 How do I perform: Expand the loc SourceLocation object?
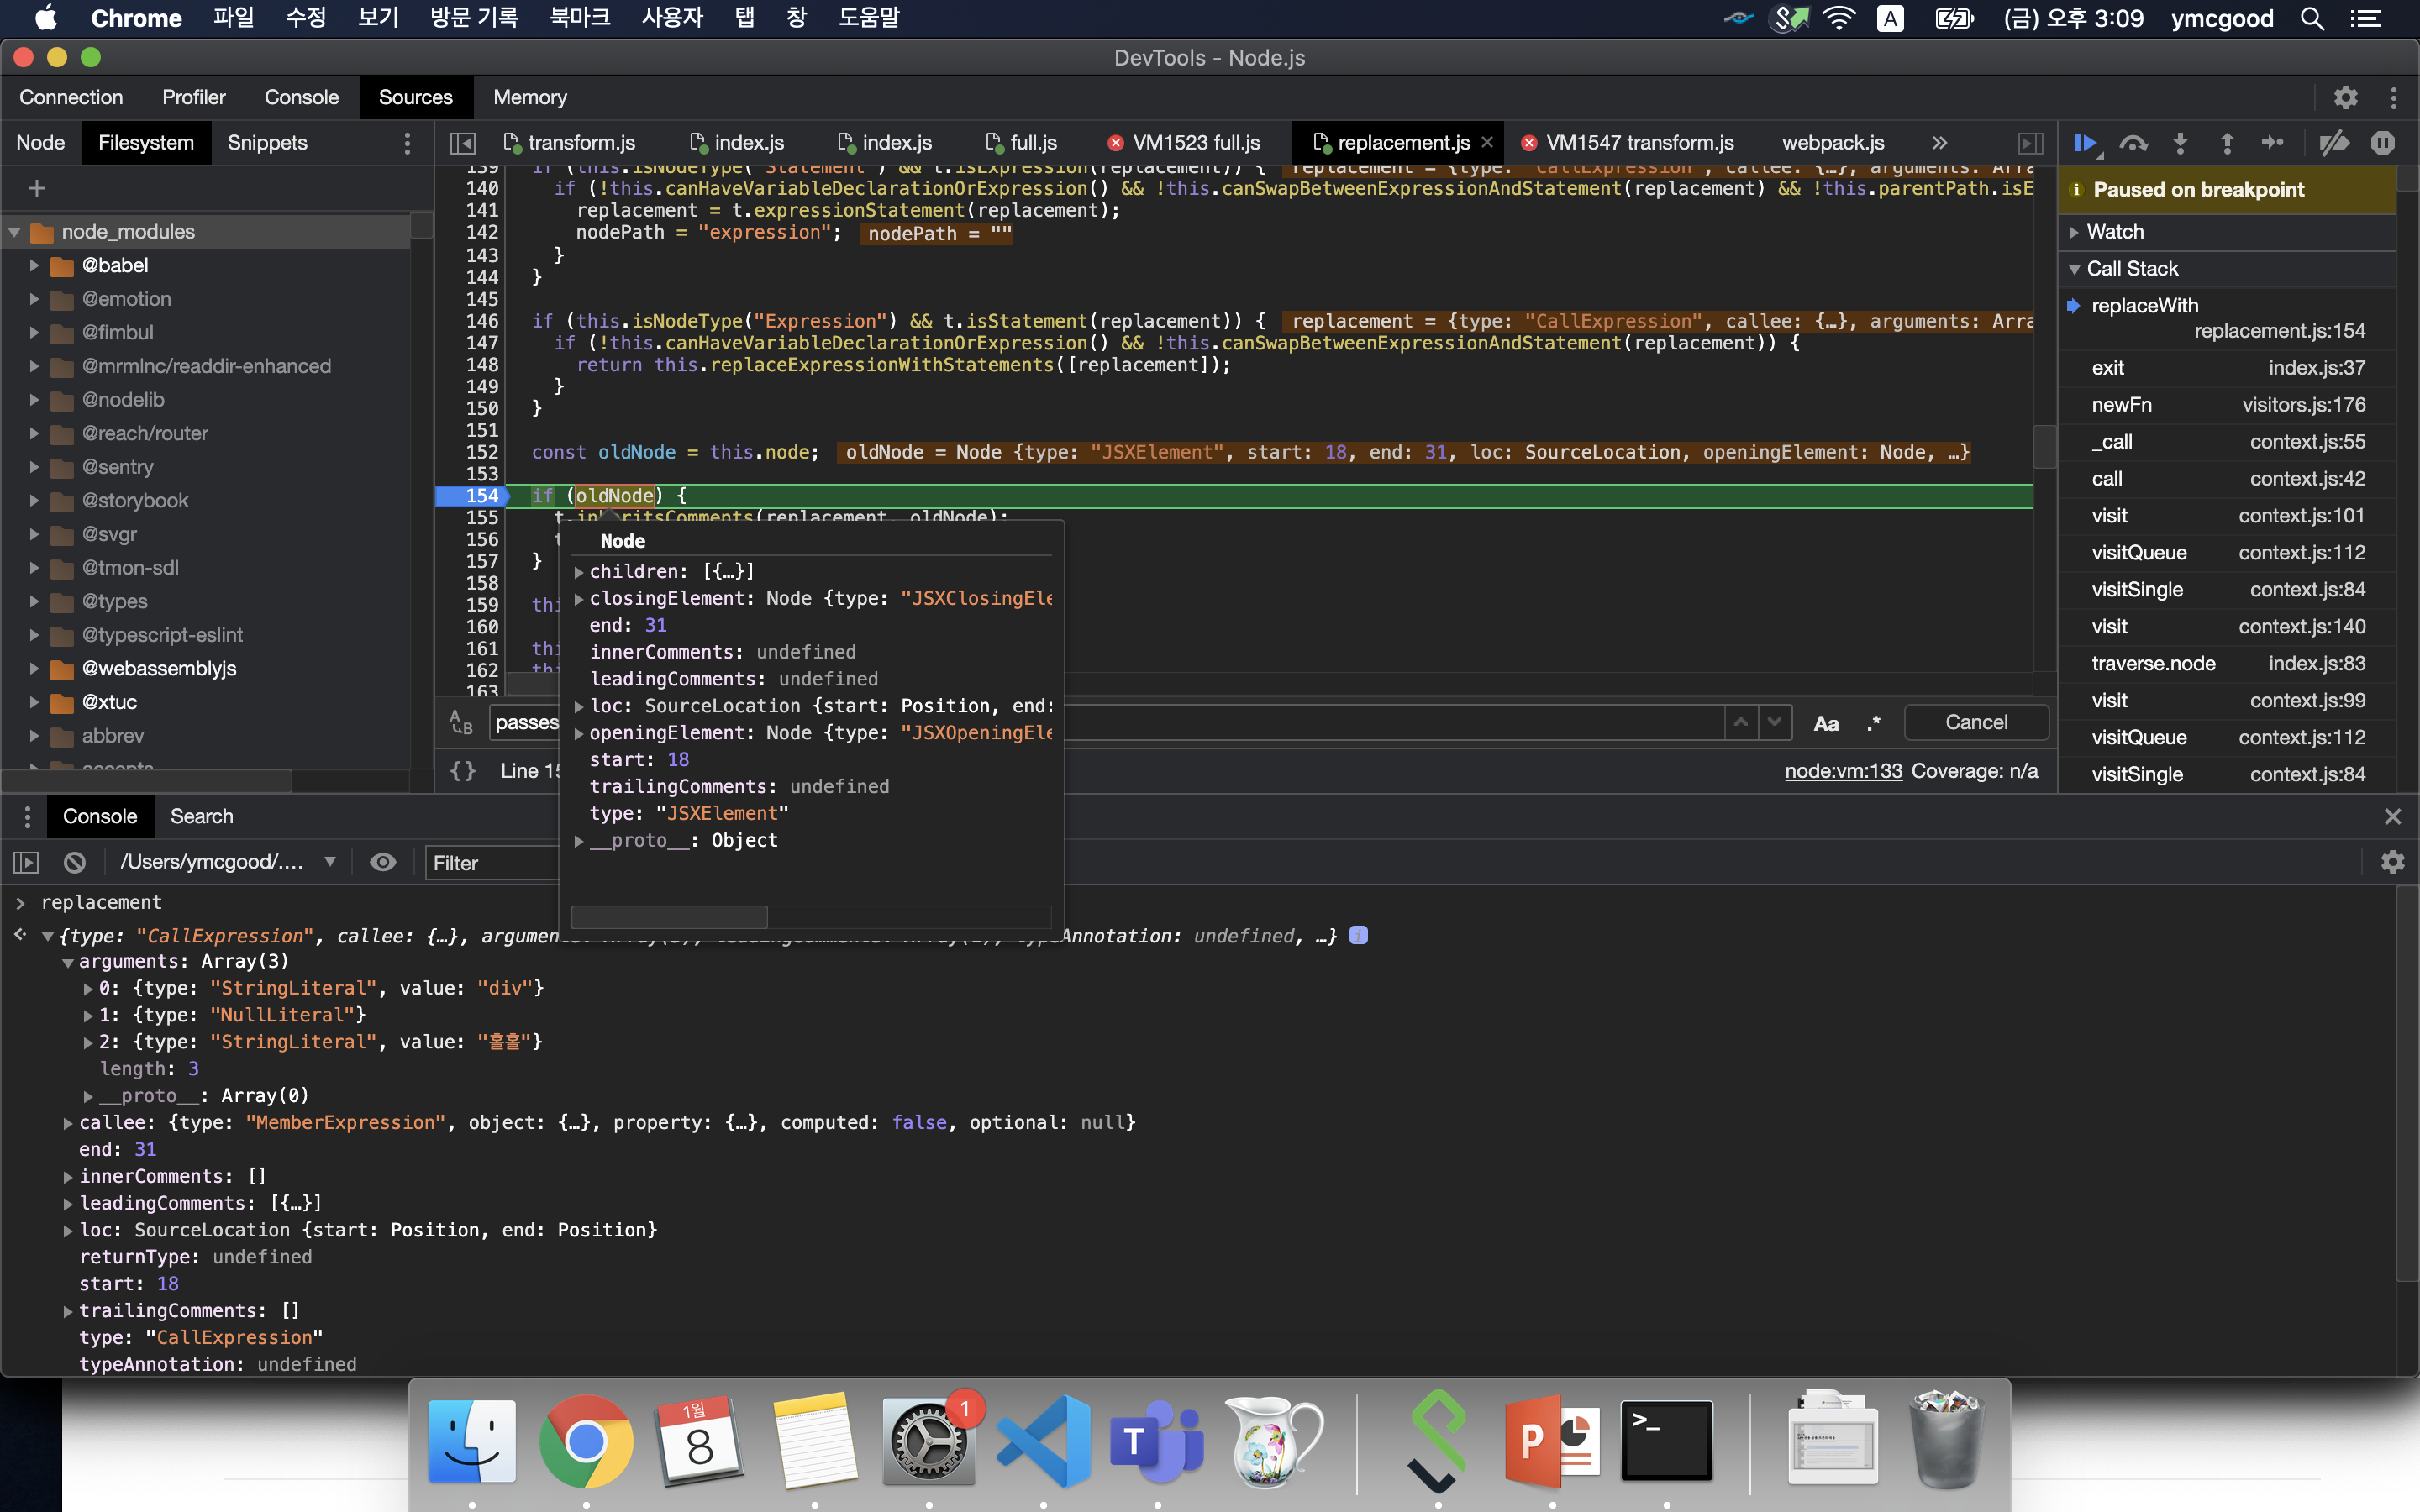[580, 706]
